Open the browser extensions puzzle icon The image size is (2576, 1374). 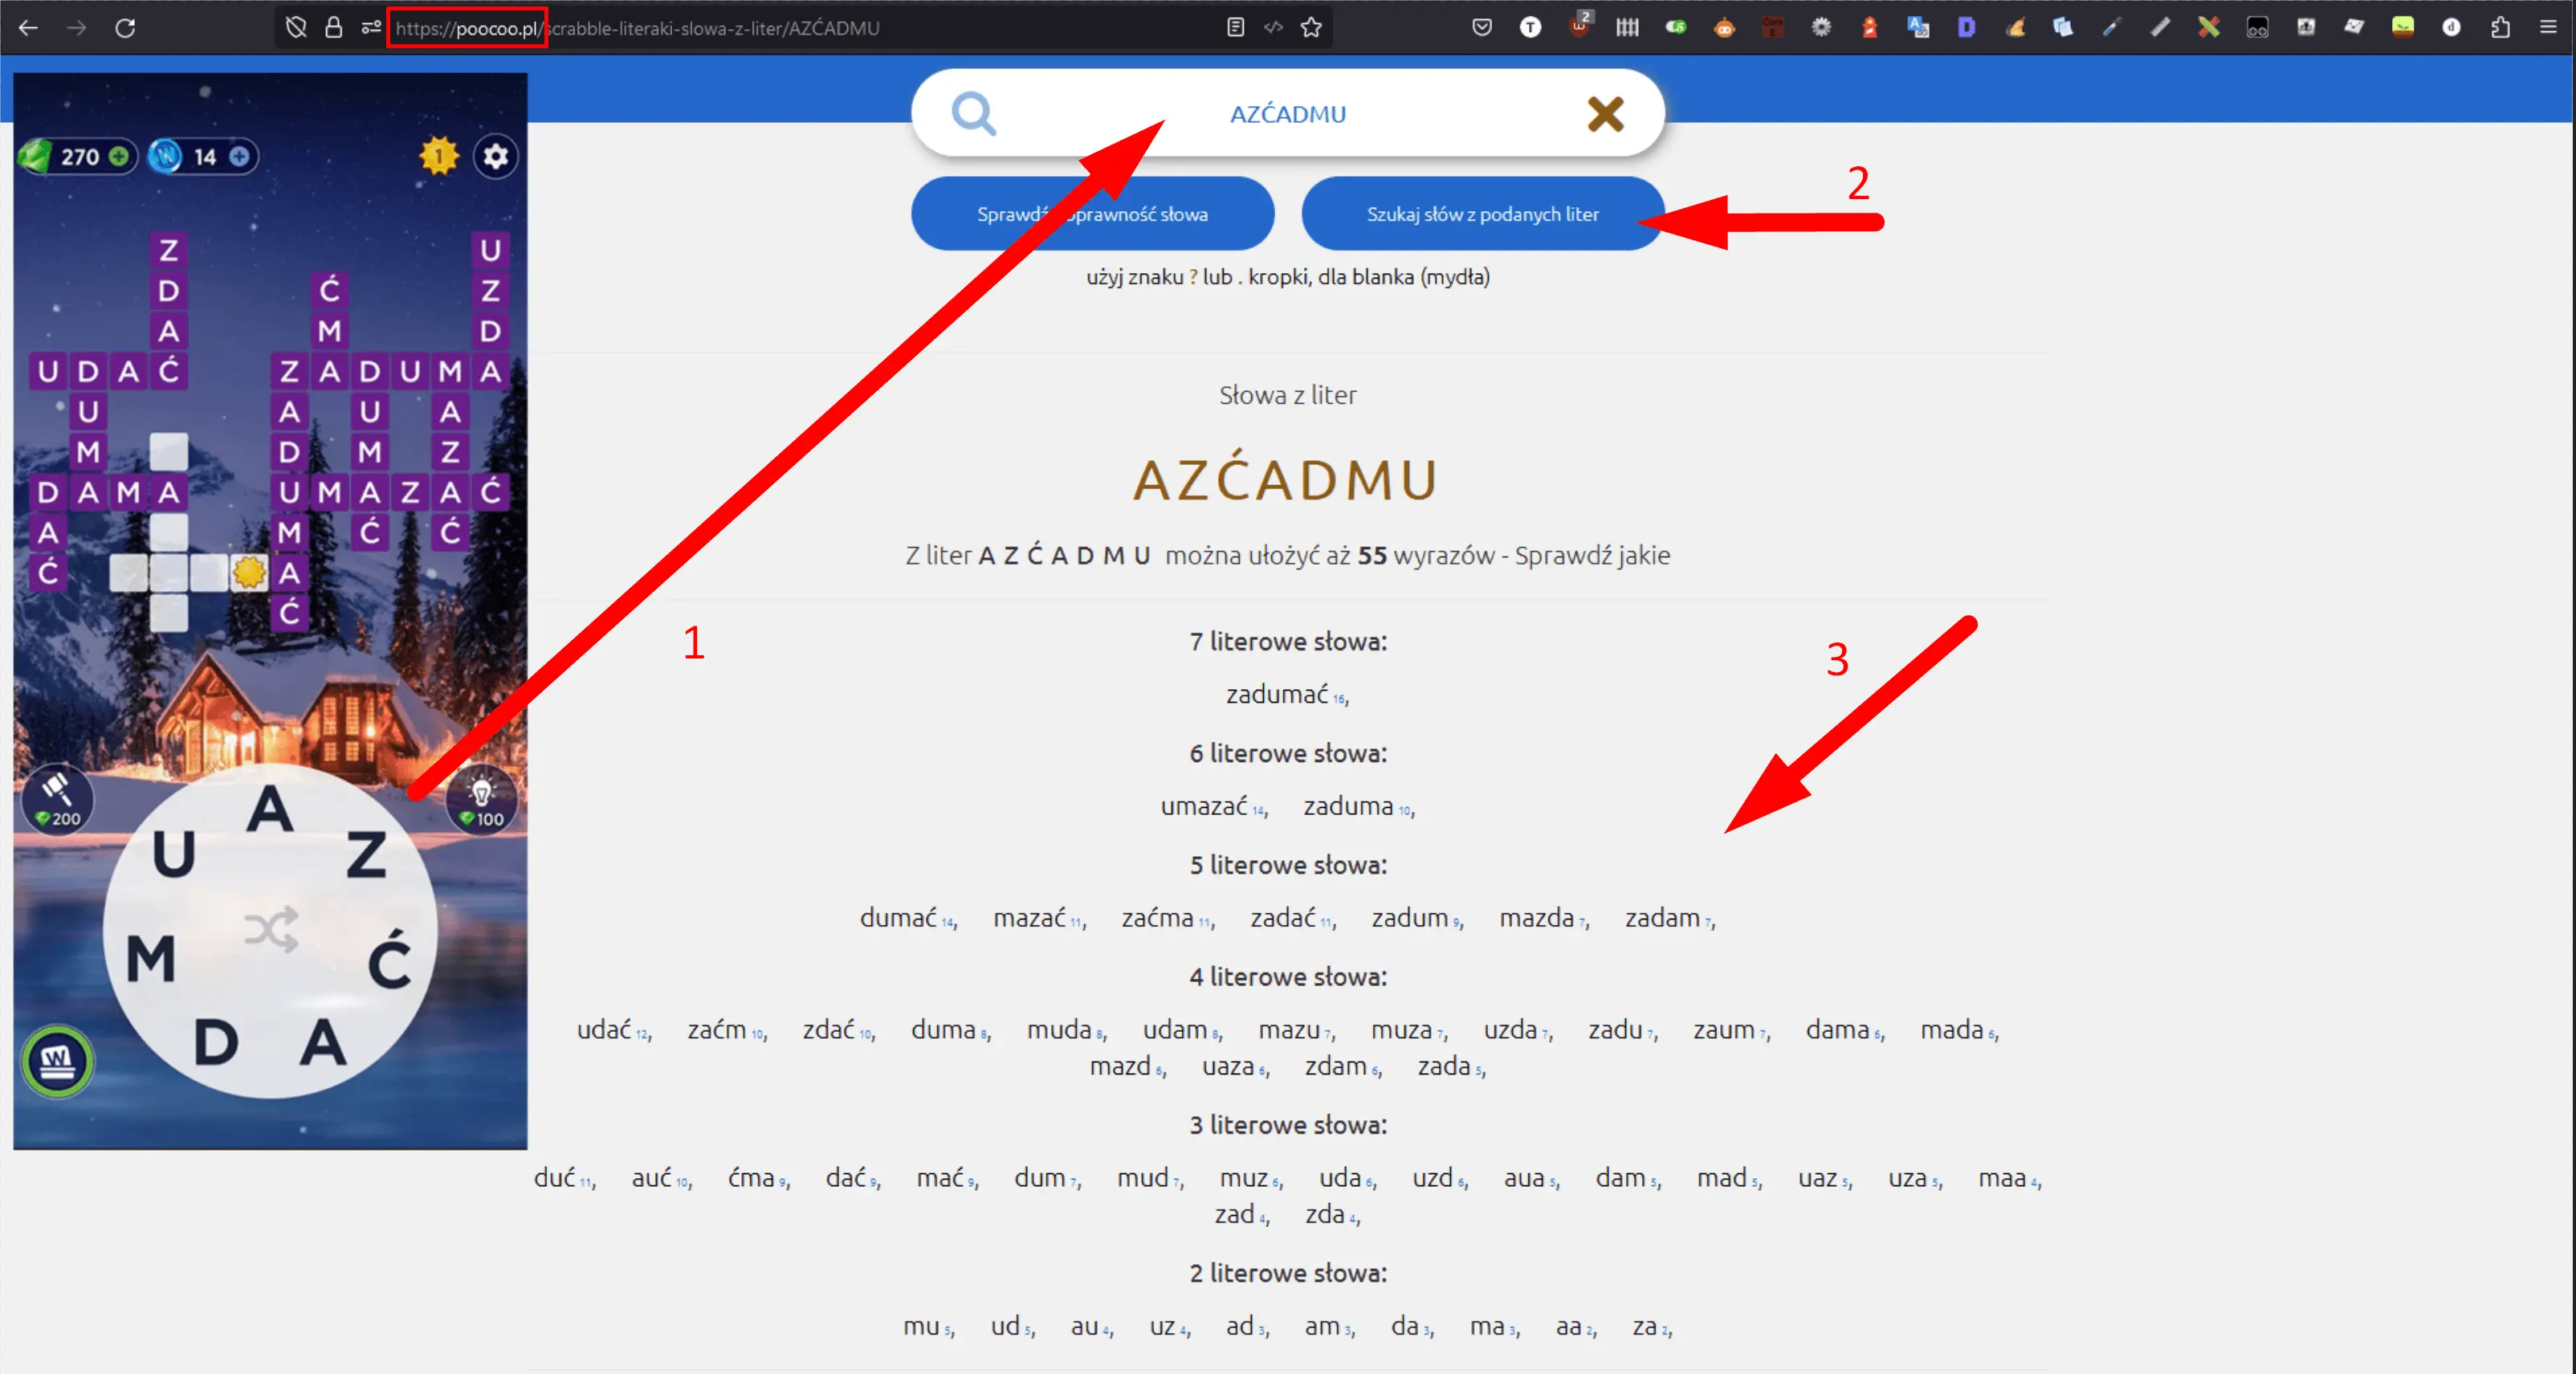2500,28
